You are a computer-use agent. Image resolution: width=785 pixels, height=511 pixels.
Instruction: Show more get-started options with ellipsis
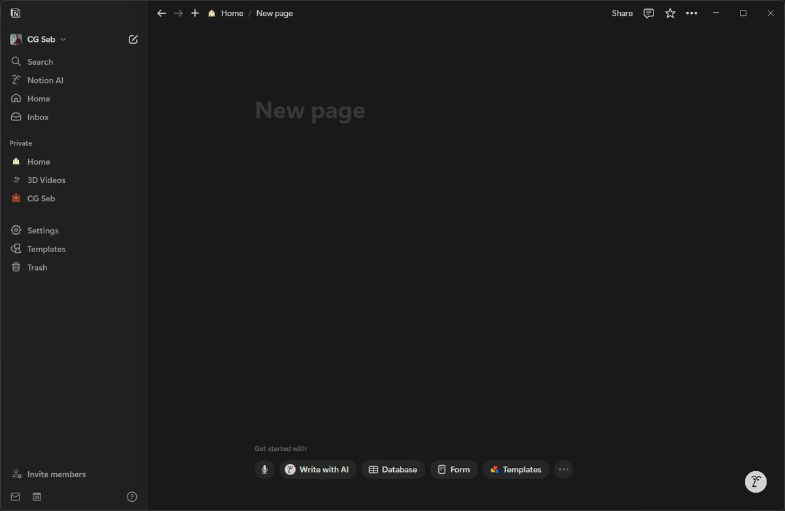click(564, 469)
